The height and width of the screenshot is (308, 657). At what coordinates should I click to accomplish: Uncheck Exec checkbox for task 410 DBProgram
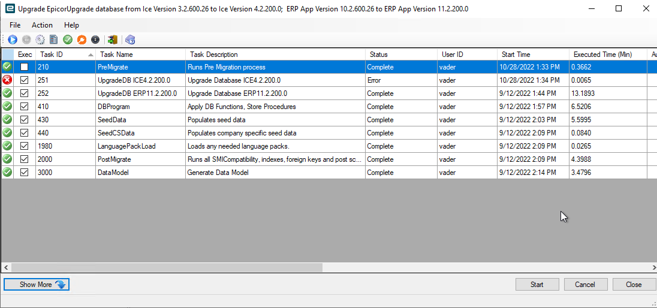click(25, 107)
